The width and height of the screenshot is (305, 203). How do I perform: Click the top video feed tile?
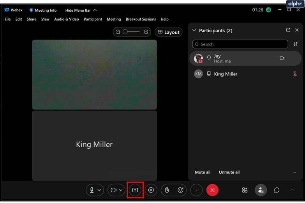click(x=94, y=75)
